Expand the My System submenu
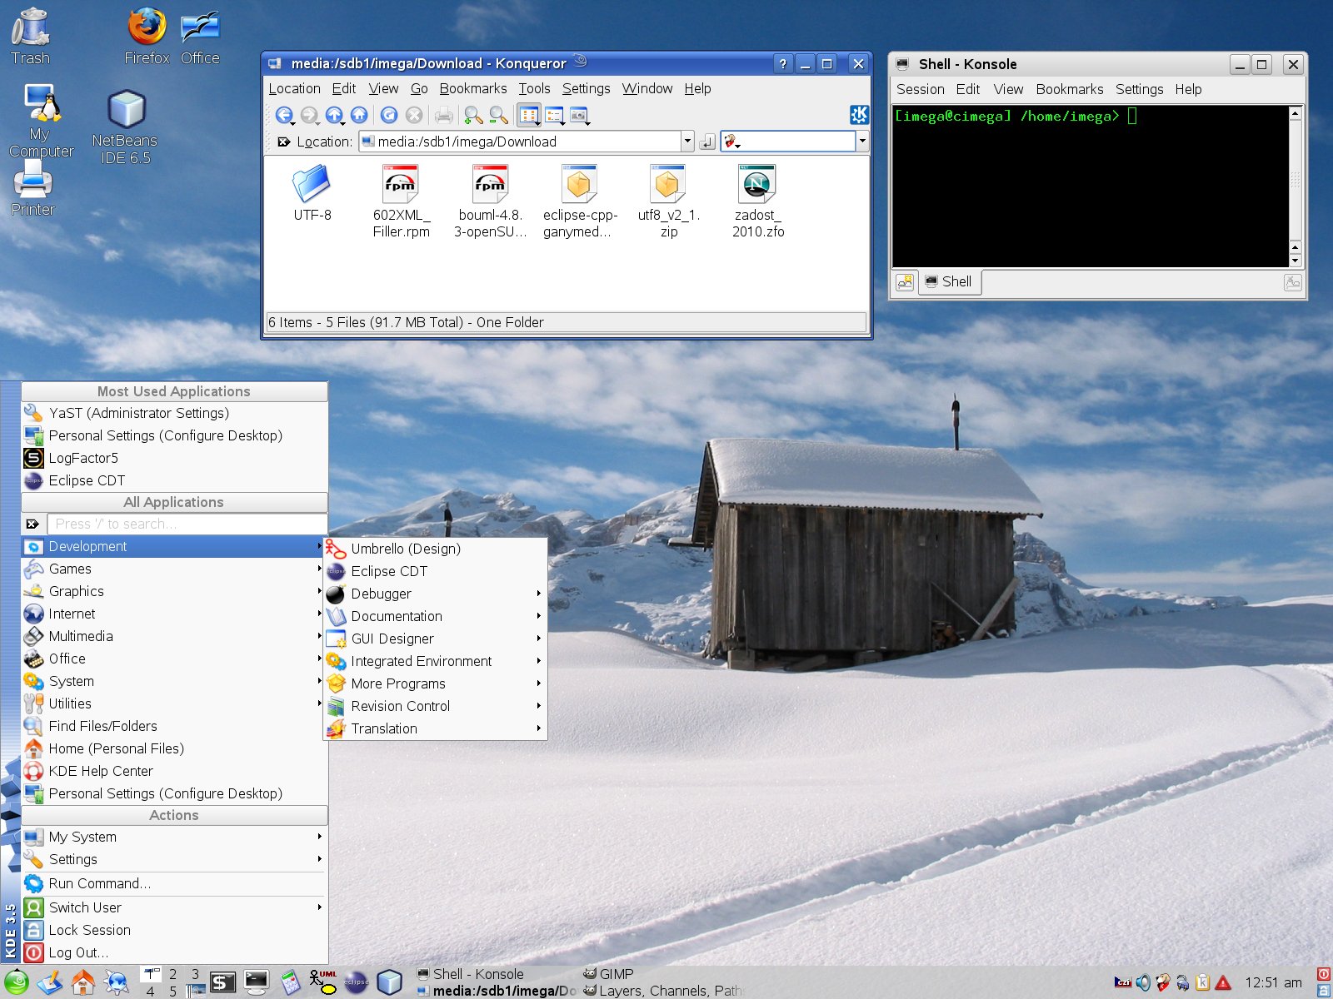This screenshot has width=1333, height=999. [173, 837]
